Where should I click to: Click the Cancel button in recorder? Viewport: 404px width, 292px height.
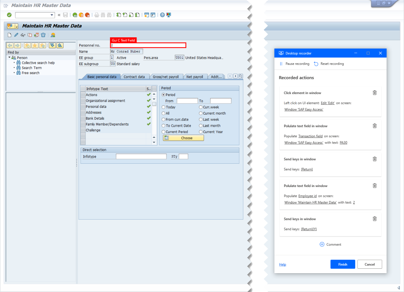[x=370, y=264]
